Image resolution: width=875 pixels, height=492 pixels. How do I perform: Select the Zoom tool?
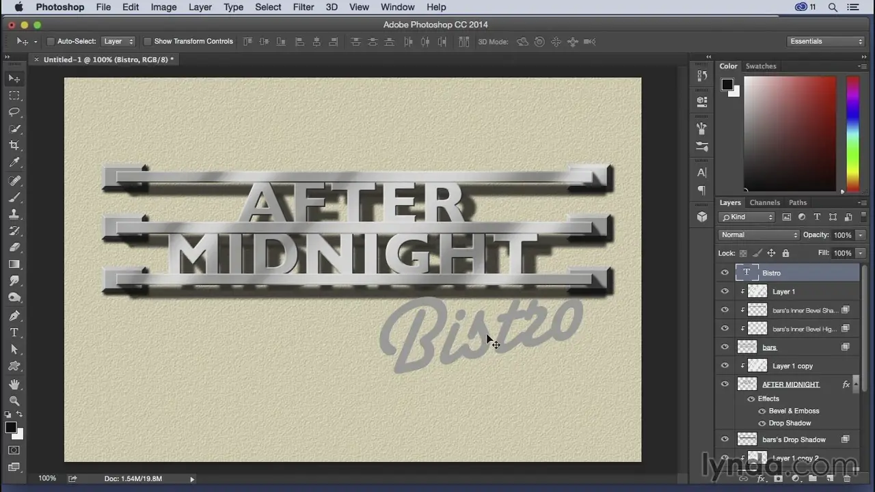click(14, 401)
